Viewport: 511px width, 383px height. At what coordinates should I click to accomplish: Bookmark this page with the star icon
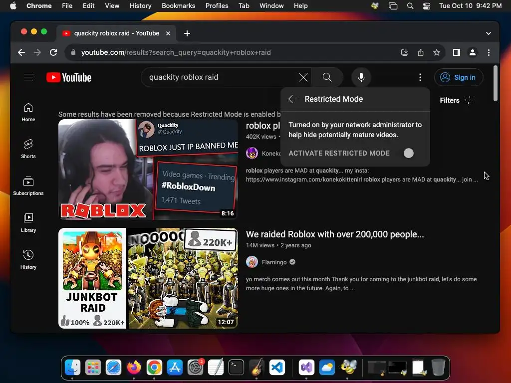pos(437,52)
